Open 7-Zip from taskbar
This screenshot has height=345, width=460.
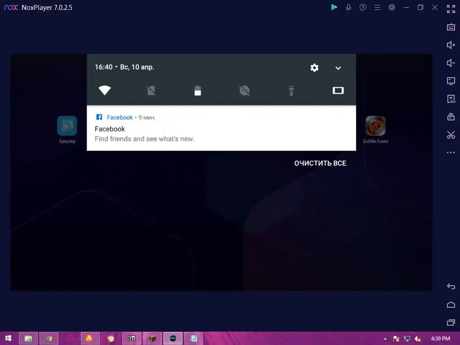coord(132,339)
